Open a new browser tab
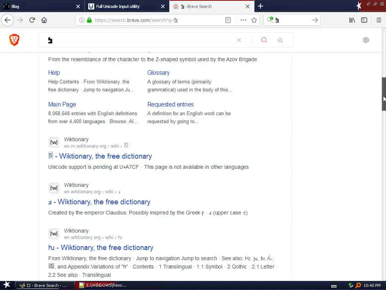The image size is (386, 290). coord(260,6)
